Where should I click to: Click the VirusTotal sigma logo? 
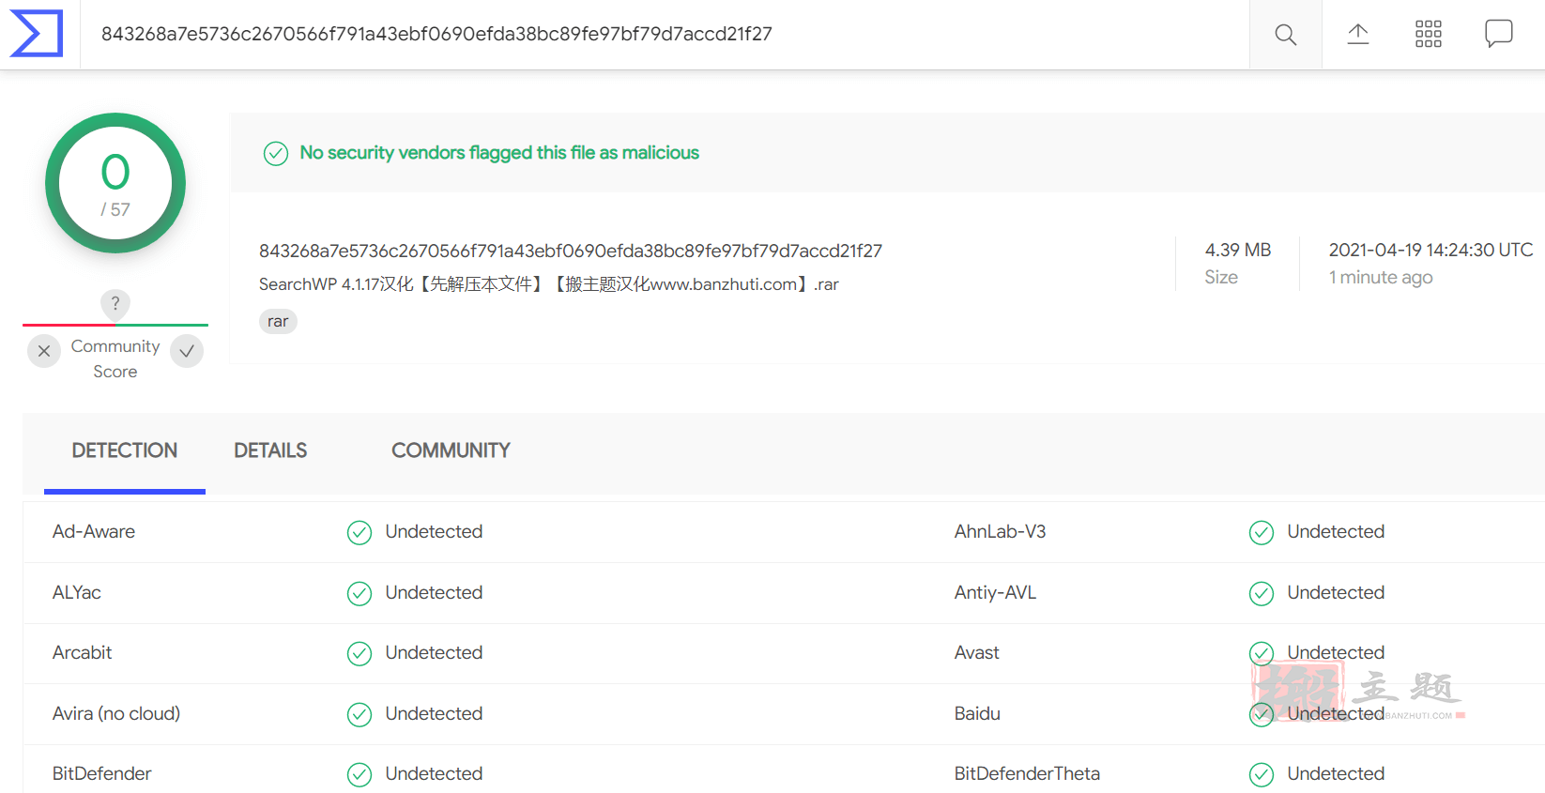click(x=37, y=34)
